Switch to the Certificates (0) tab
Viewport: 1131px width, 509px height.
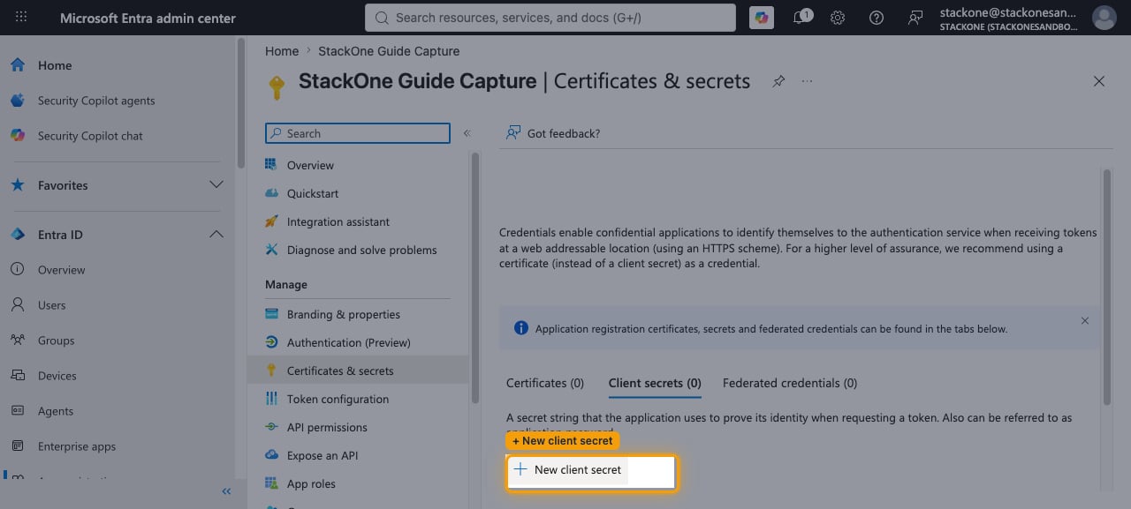[545, 383]
